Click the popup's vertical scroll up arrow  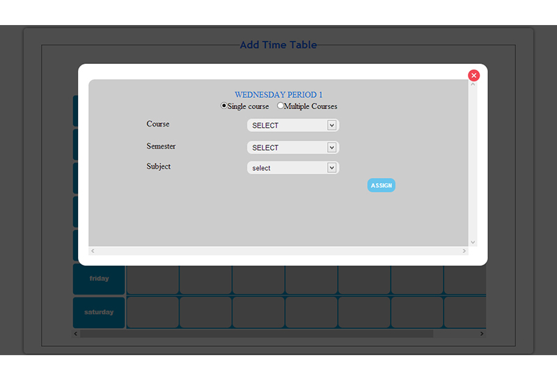click(x=473, y=84)
